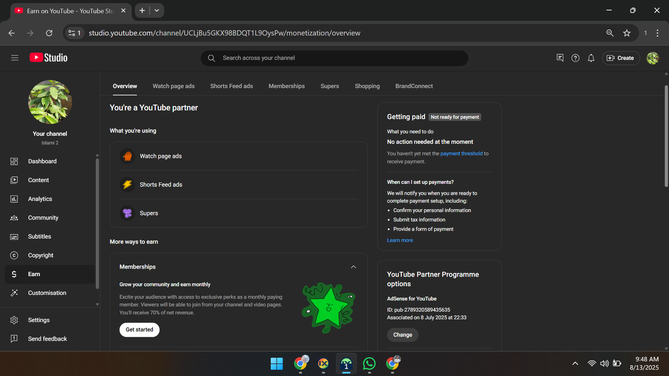Open the Wi-Fi network tray icon
Image resolution: width=669 pixels, height=376 pixels.
[x=592, y=363]
